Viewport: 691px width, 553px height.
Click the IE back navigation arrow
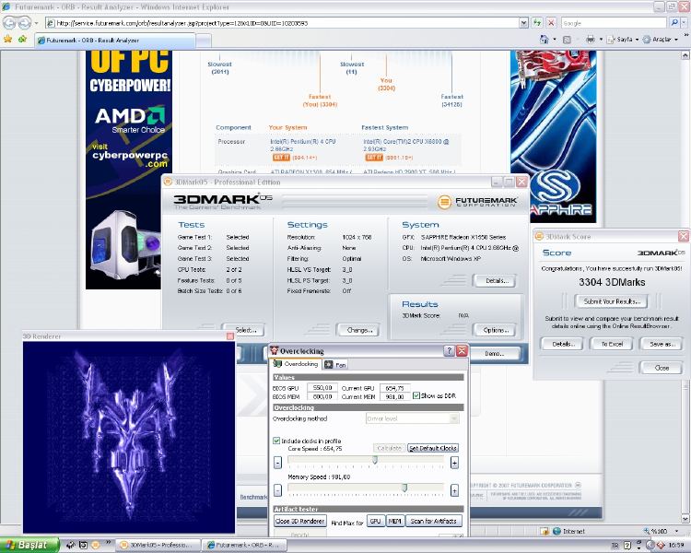10,22
